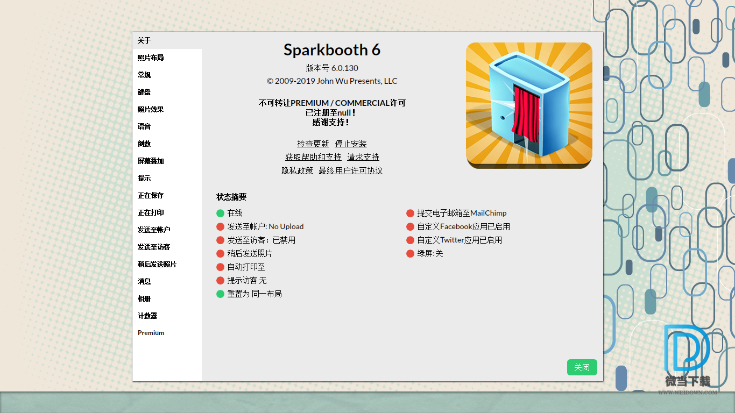Click red dot beside 自定义Twitter应用已启用

click(x=410, y=240)
